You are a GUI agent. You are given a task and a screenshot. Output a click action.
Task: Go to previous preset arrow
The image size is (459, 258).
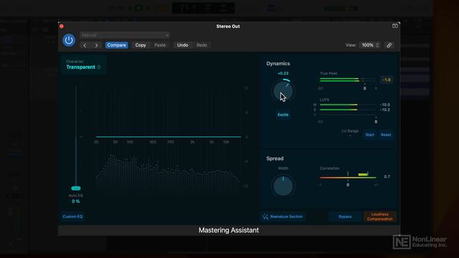tap(85, 45)
